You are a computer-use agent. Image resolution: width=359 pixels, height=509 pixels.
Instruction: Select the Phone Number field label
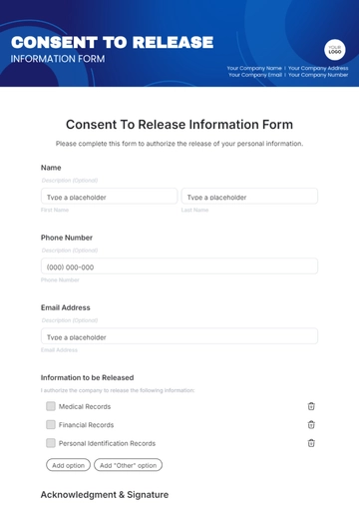point(67,238)
